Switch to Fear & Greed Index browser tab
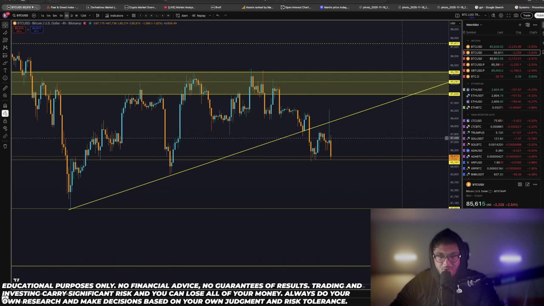 [x=62, y=7]
